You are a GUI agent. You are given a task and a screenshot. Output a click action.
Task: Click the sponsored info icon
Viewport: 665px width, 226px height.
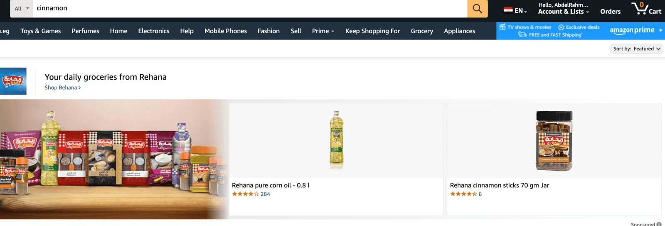pos(659,224)
